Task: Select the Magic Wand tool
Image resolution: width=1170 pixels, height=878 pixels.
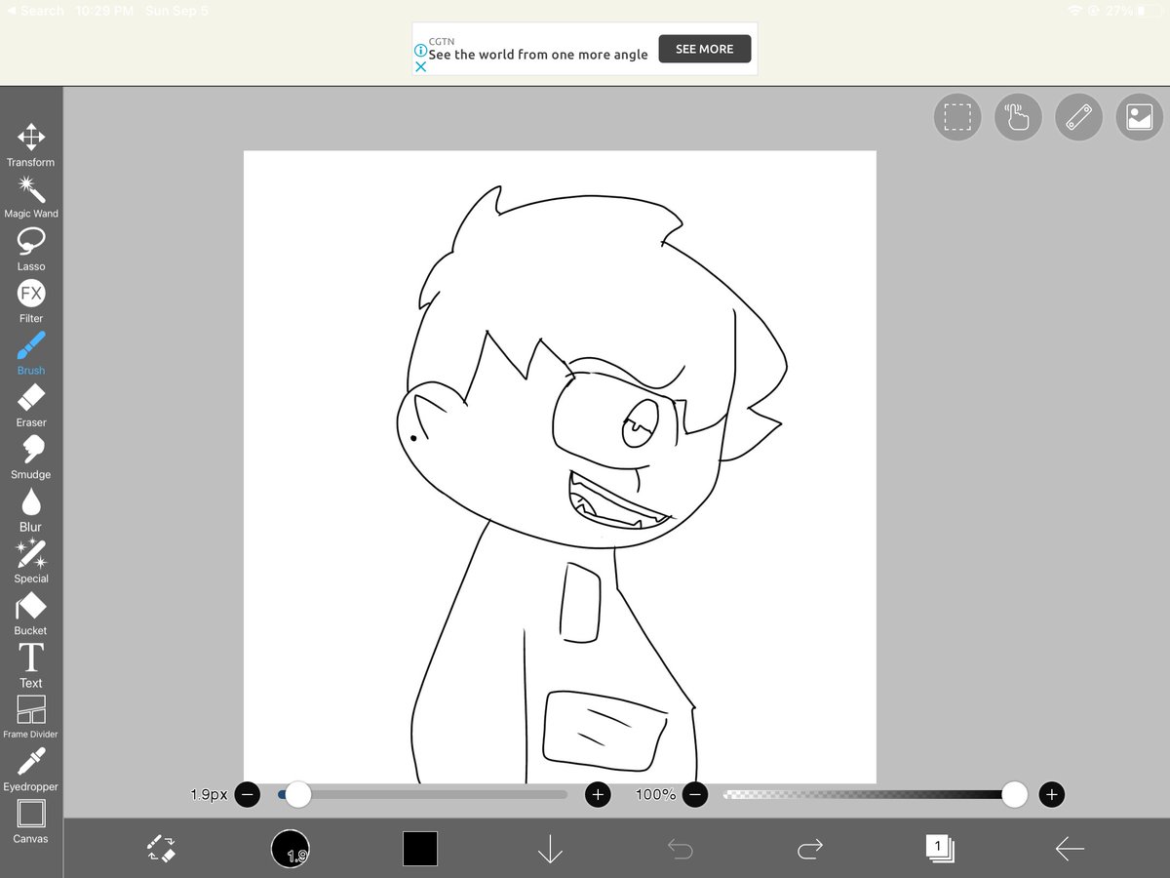Action: (31, 196)
